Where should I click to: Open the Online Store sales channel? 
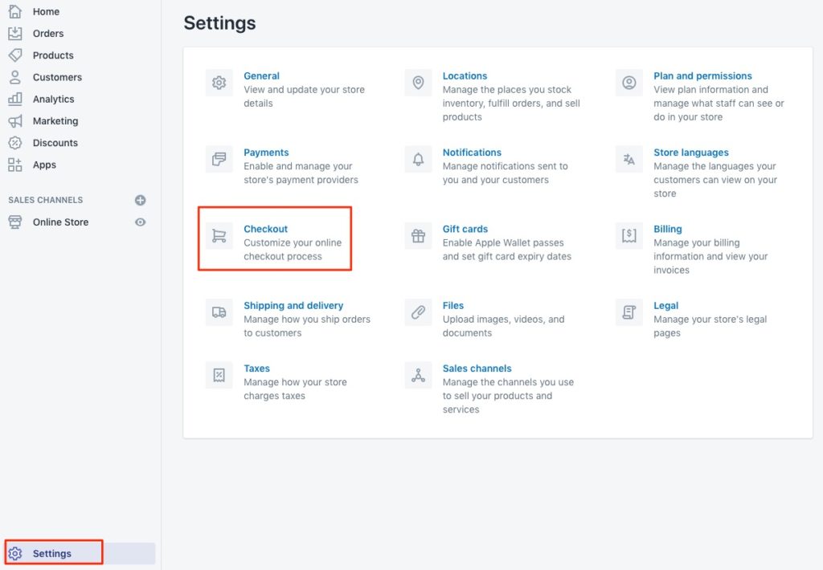pyautogui.click(x=60, y=222)
